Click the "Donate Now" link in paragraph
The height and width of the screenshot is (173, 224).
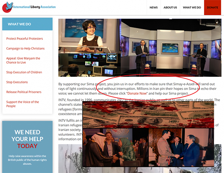137,93
